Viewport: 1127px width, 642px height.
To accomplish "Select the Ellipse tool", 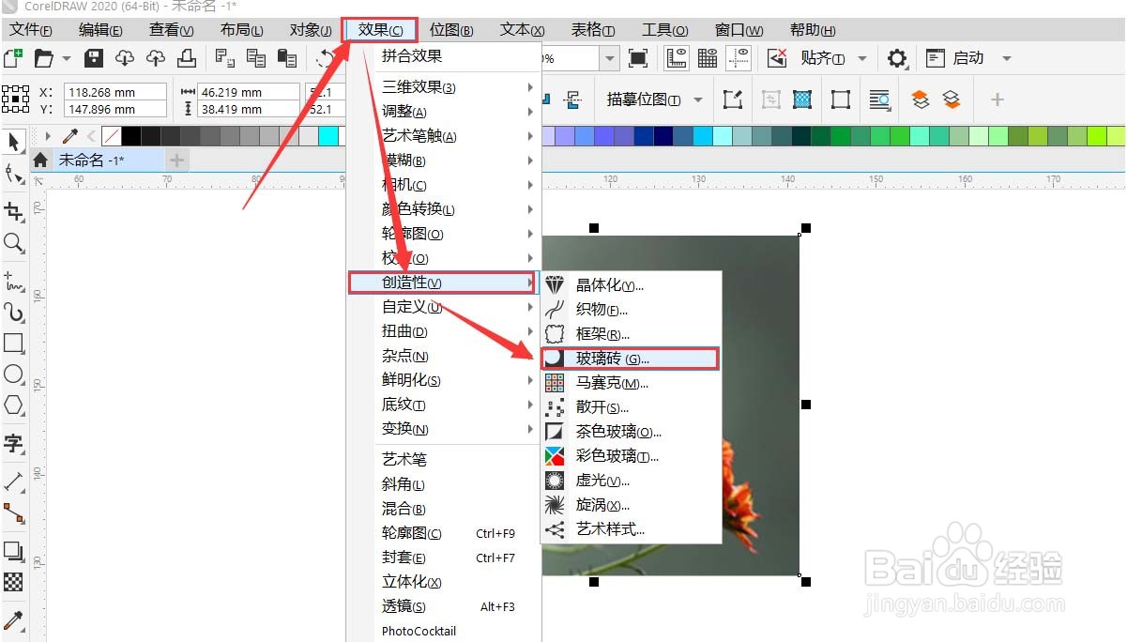I will coord(13,374).
